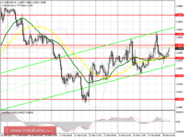Click the 1.0620 price axis value
Screen dimensions: 184x138
click(x=180, y=37)
